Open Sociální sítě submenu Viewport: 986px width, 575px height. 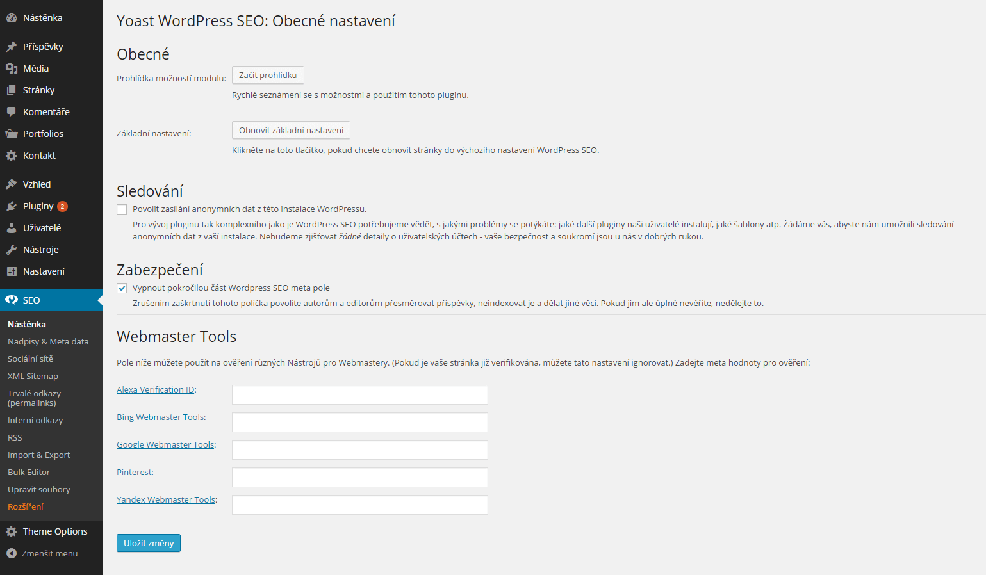pyautogui.click(x=30, y=359)
